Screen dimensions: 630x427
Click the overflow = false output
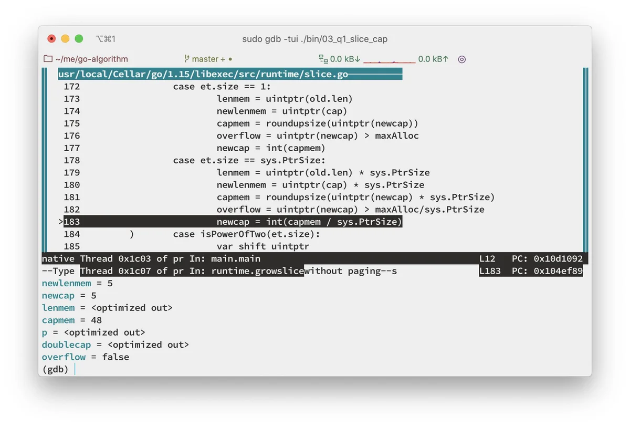tap(86, 357)
